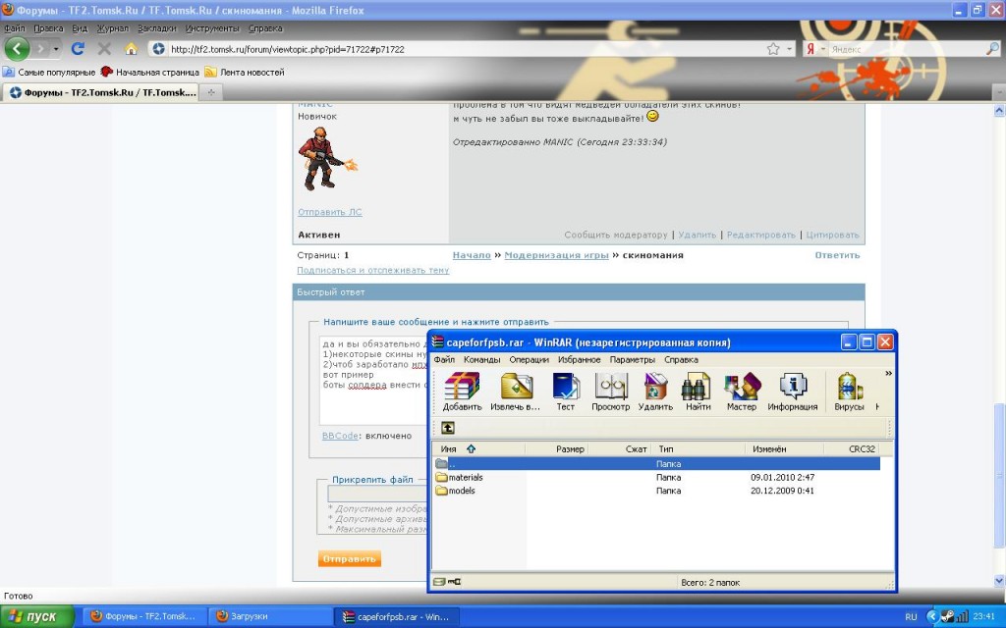This screenshot has width=1006, height=628.
Task: Open the address bar history dropdown
Action: pyautogui.click(x=789, y=49)
